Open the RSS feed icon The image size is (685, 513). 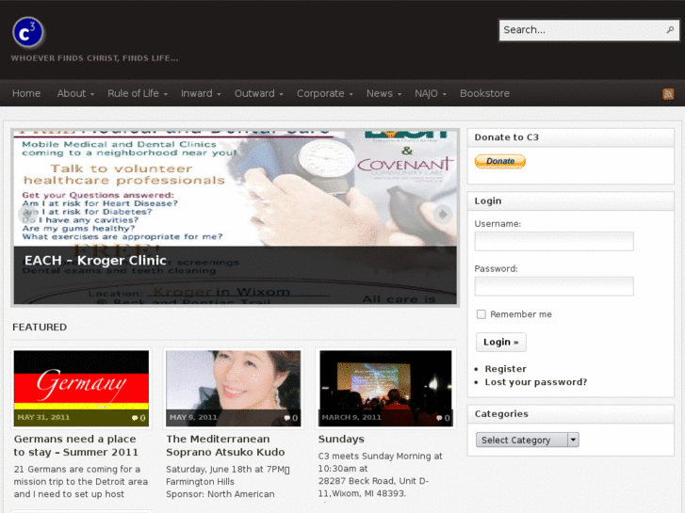pos(668,93)
